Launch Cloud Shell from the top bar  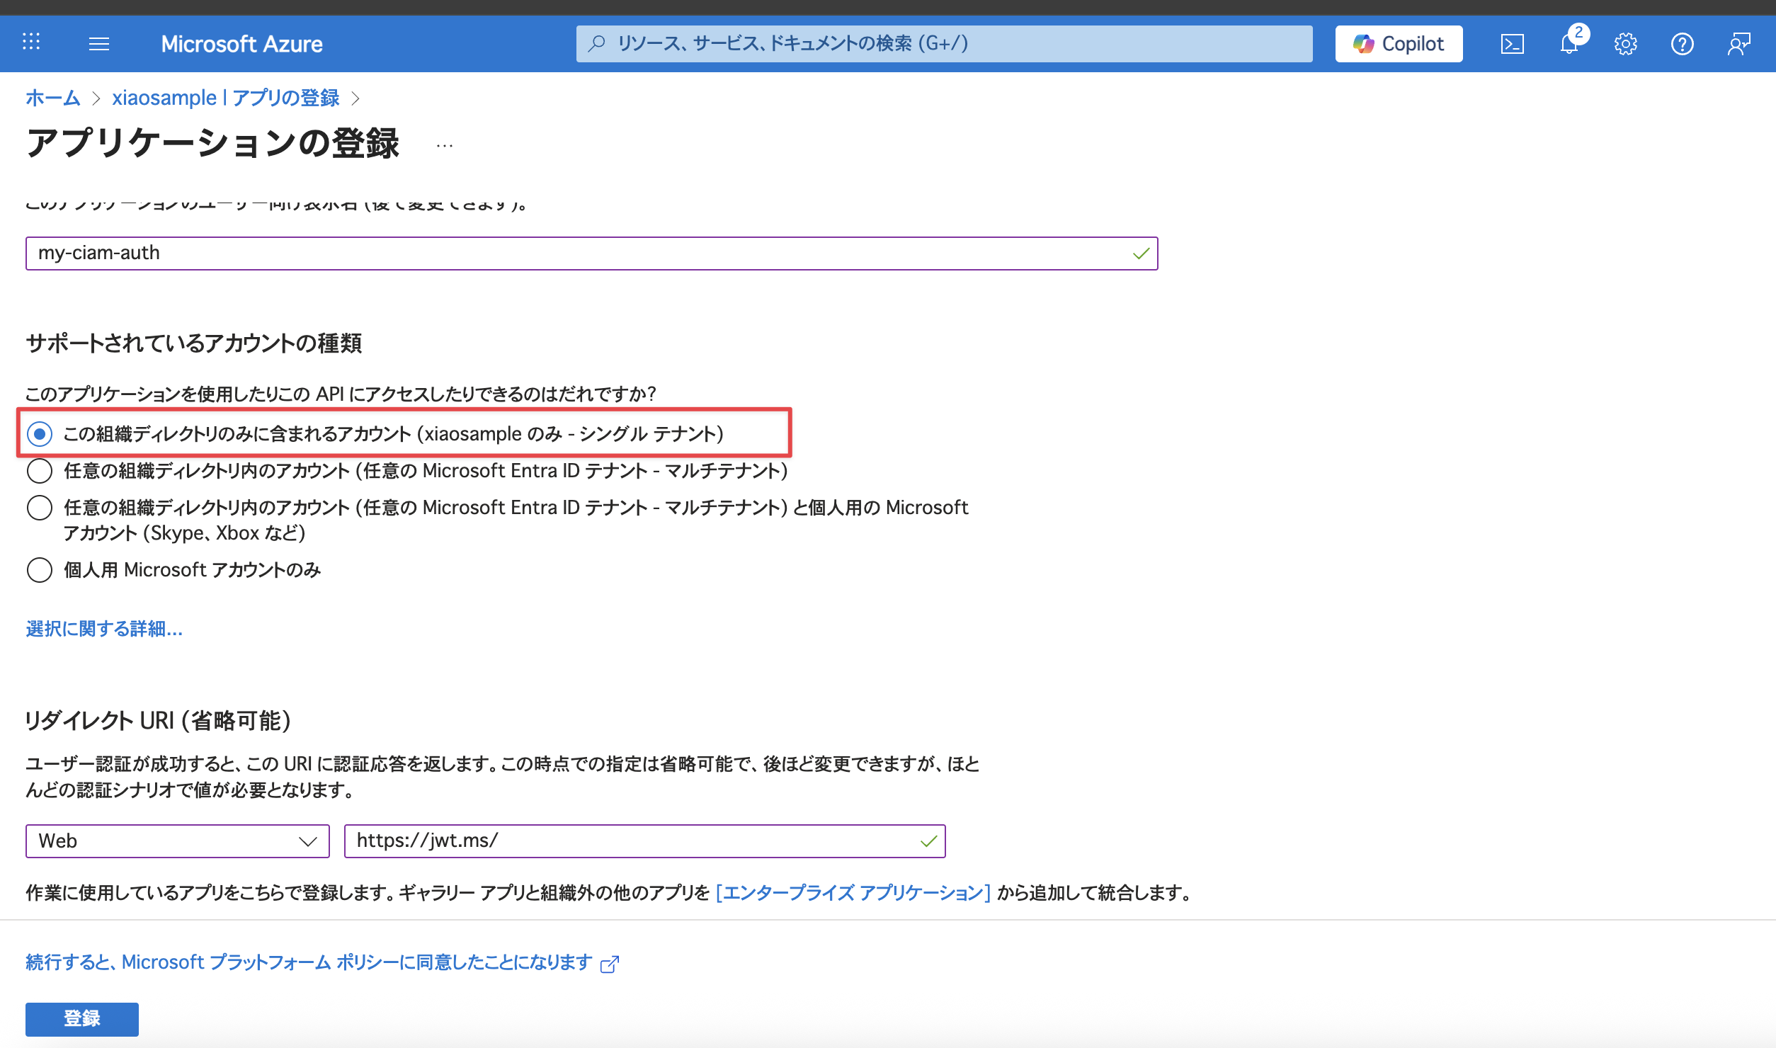pos(1512,44)
